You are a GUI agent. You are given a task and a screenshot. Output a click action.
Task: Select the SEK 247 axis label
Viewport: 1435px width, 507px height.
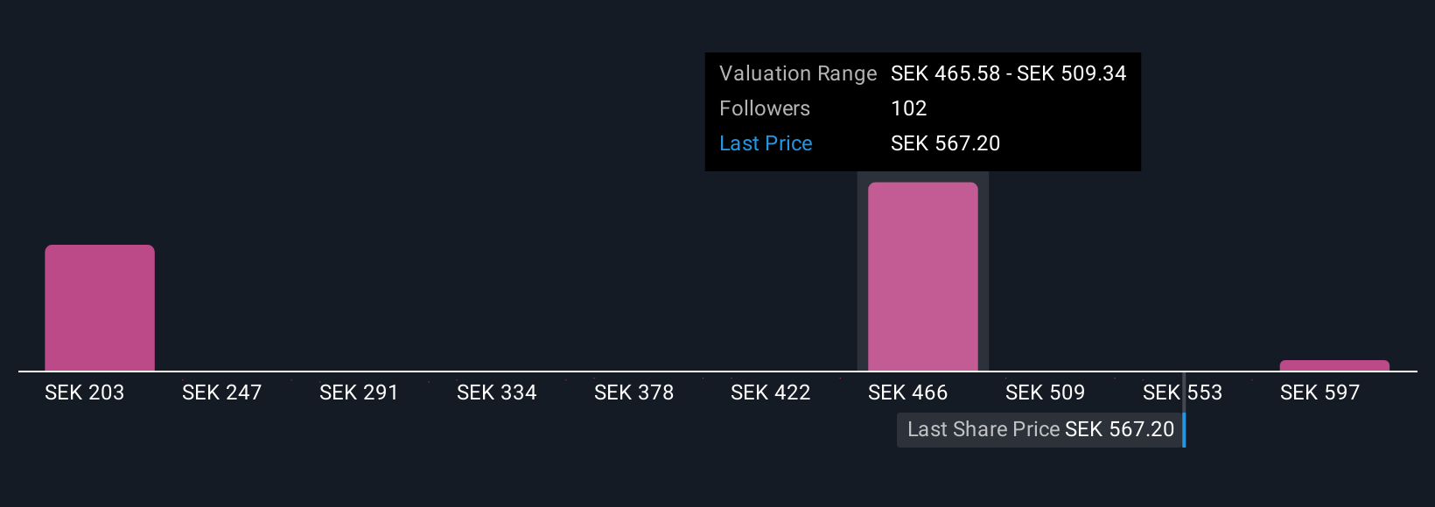tap(221, 392)
